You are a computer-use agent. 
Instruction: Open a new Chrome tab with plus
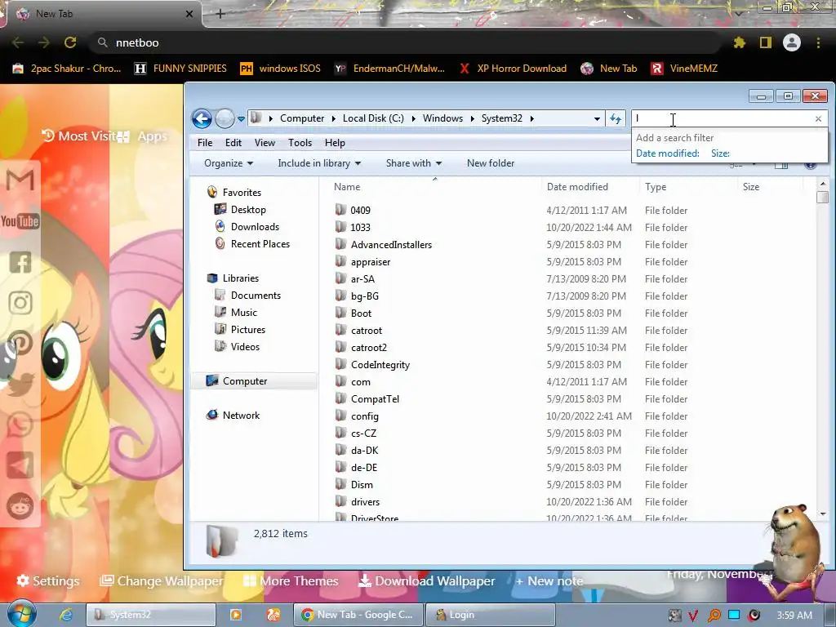click(x=220, y=14)
